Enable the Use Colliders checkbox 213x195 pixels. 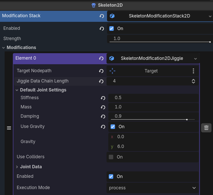tap(111, 157)
